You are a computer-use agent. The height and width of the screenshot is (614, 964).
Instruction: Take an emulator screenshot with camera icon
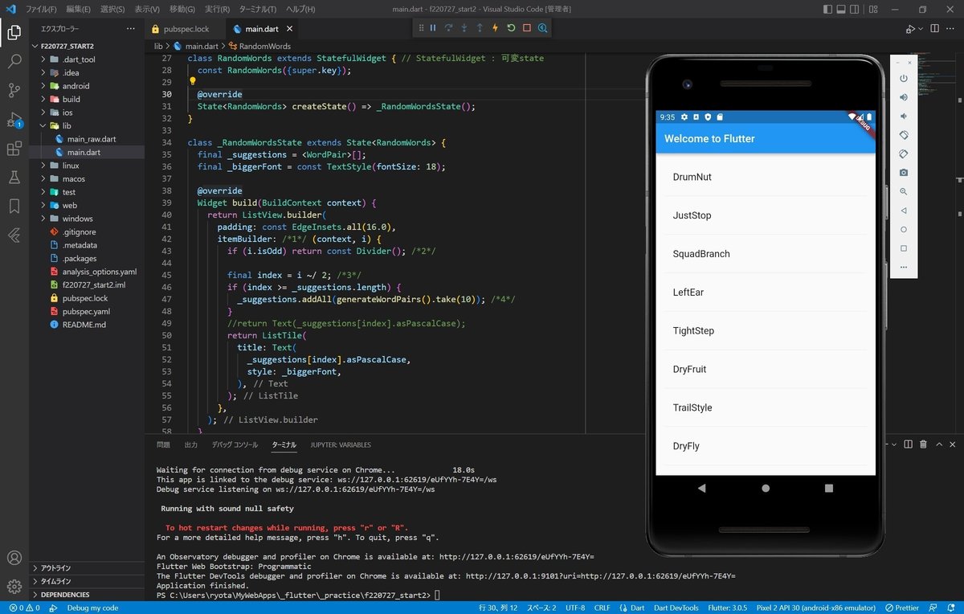click(x=904, y=173)
